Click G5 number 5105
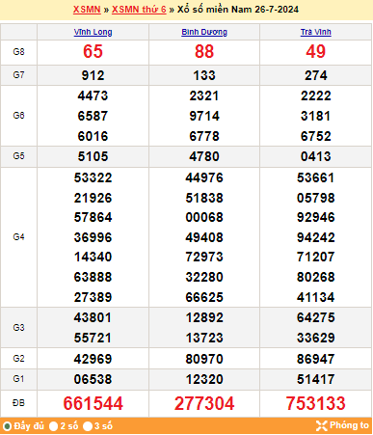This screenshot has height=435, width=373. tap(93, 156)
